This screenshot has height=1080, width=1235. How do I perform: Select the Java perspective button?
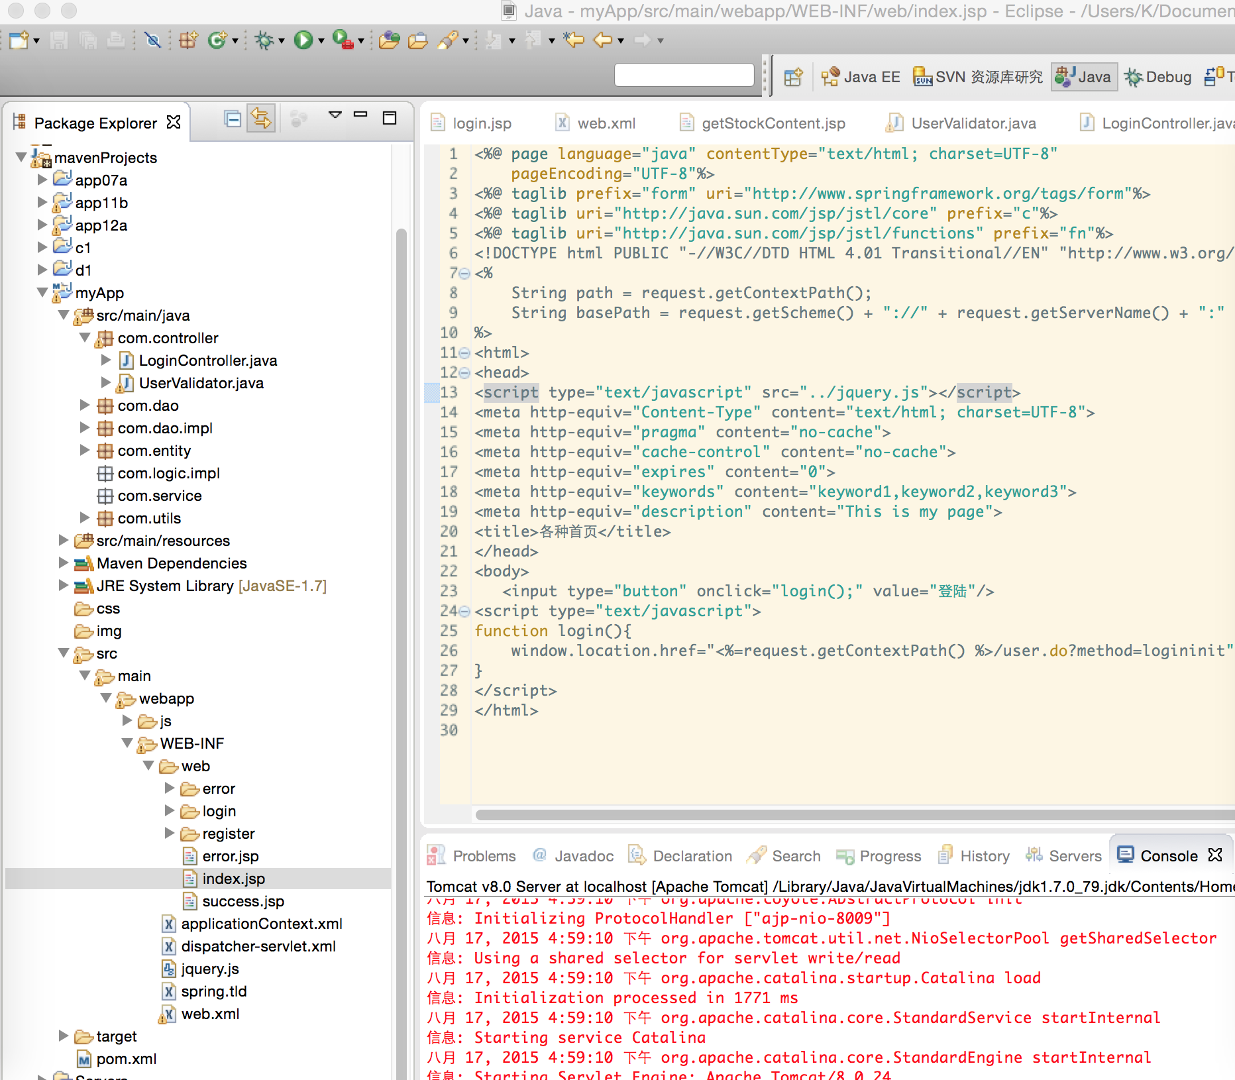click(x=1084, y=77)
